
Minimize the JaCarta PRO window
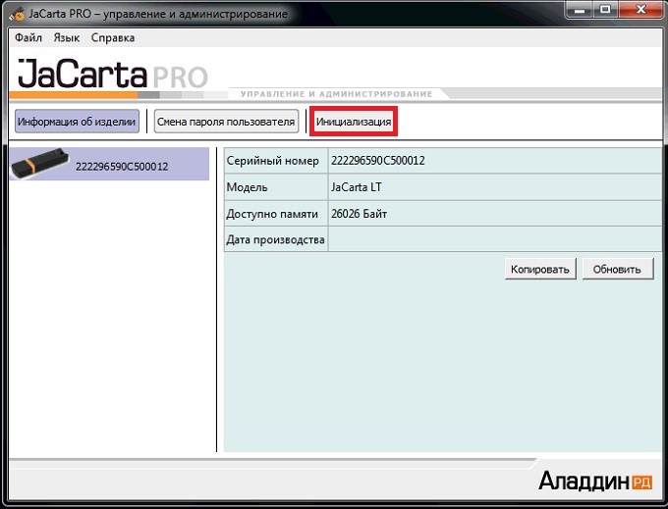click(579, 10)
